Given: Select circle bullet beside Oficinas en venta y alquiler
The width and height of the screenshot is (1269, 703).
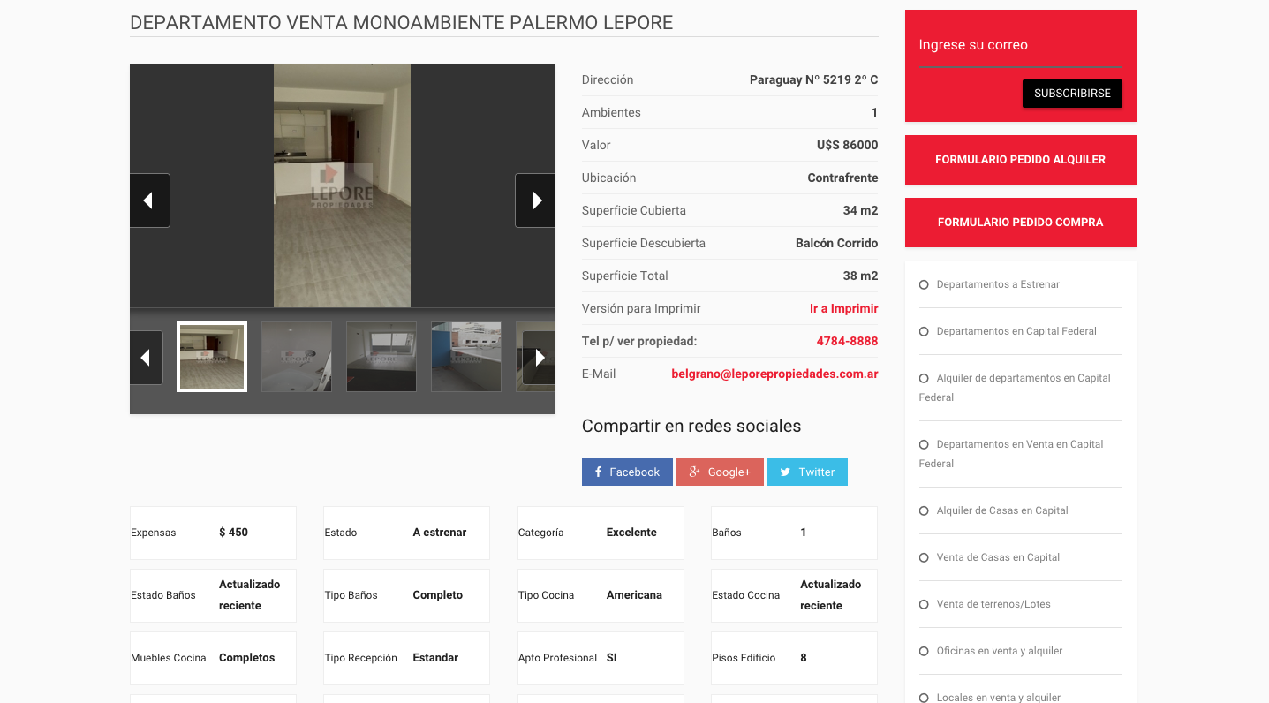Looking at the screenshot, I should [924, 651].
